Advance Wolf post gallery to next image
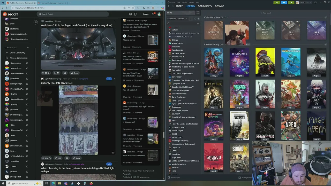 click(x=112, y=49)
